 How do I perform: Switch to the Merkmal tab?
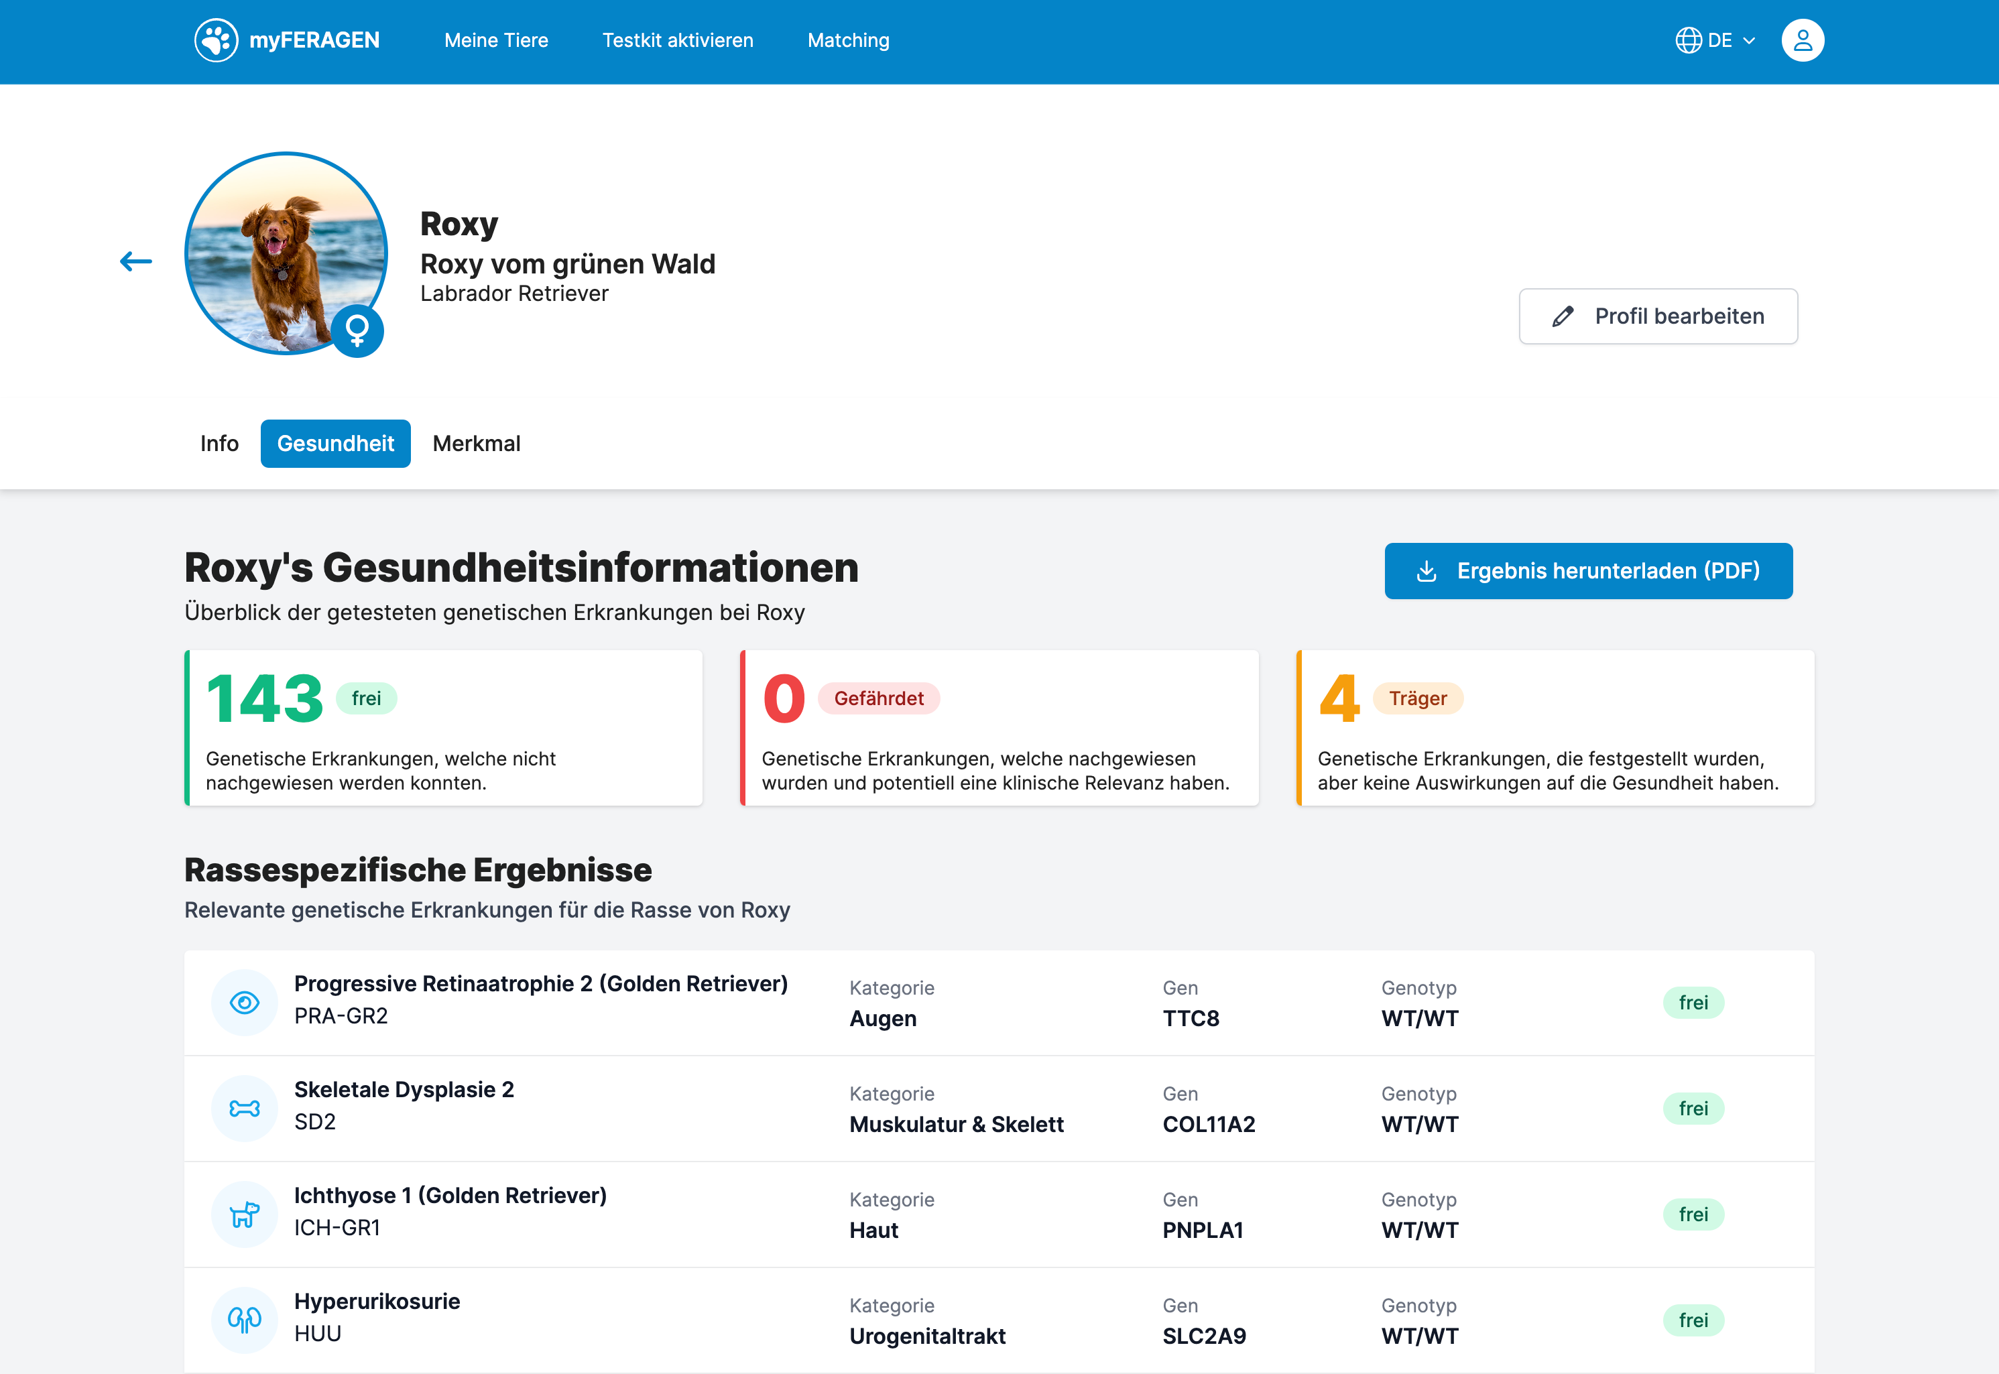point(477,443)
